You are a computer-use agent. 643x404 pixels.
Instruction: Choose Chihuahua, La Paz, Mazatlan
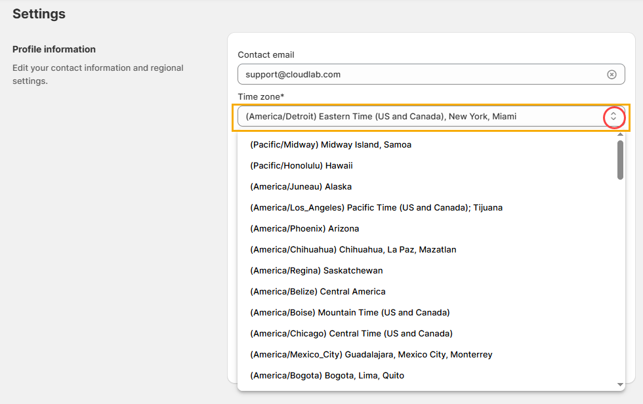point(353,250)
